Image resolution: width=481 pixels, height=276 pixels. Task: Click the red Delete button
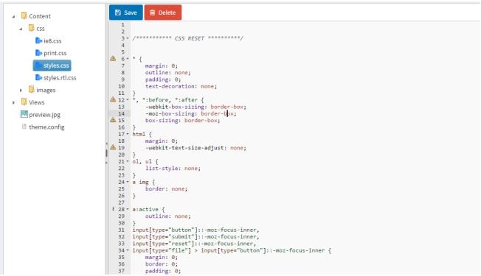click(163, 13)
